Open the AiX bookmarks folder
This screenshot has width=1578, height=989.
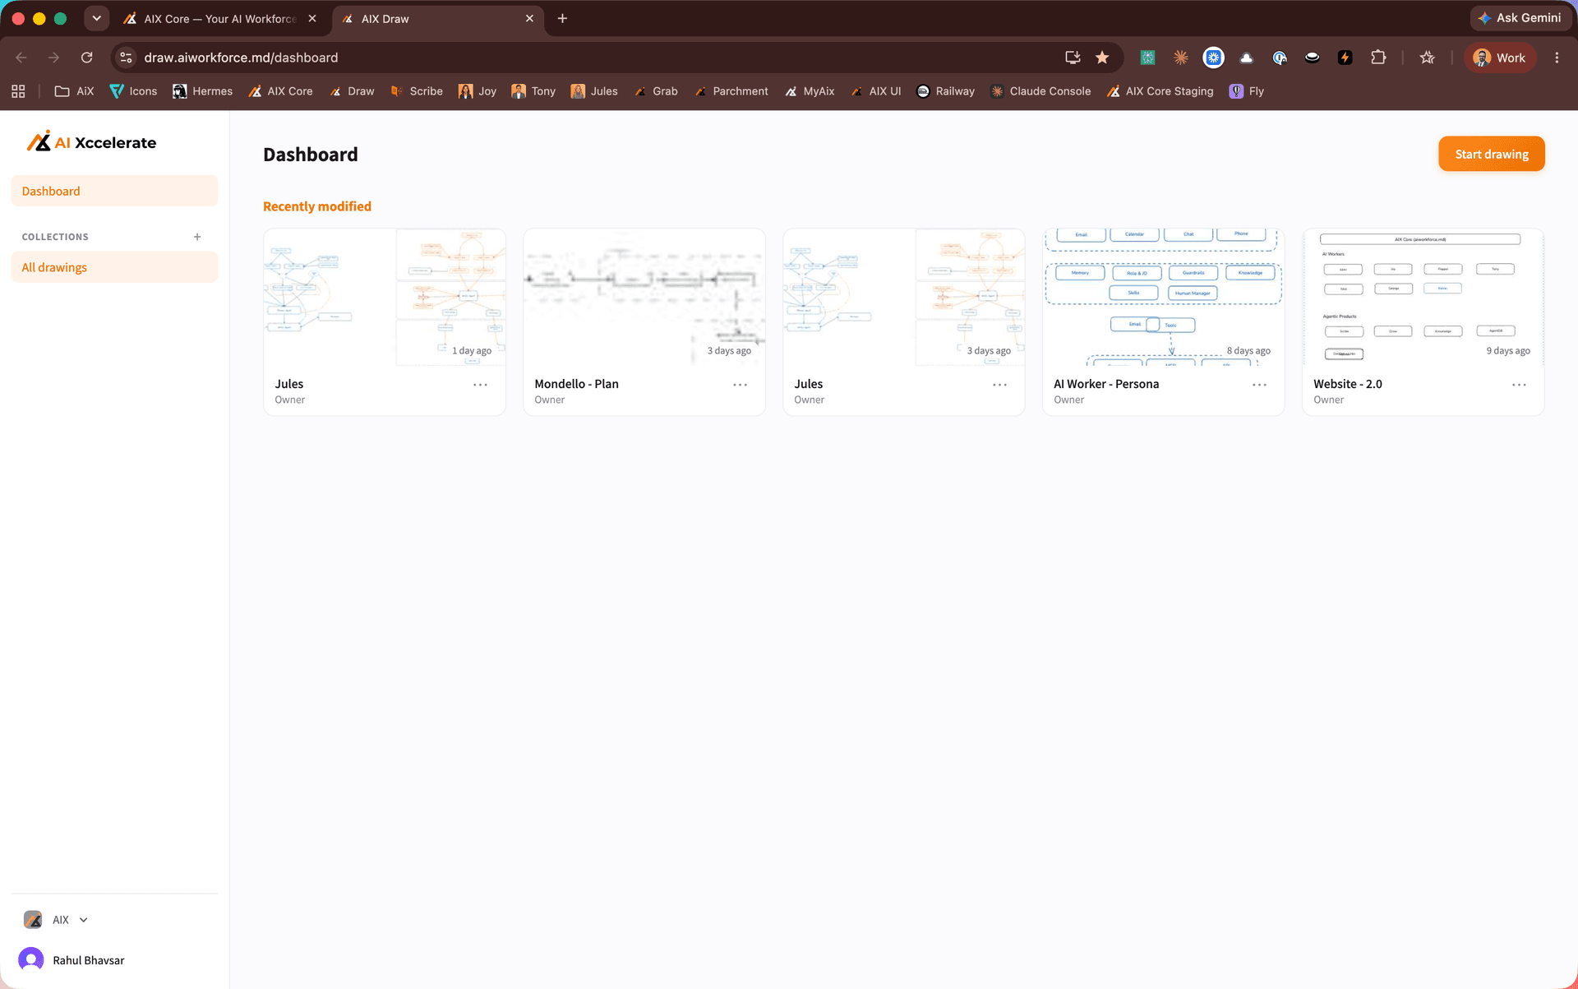point(75,91)
